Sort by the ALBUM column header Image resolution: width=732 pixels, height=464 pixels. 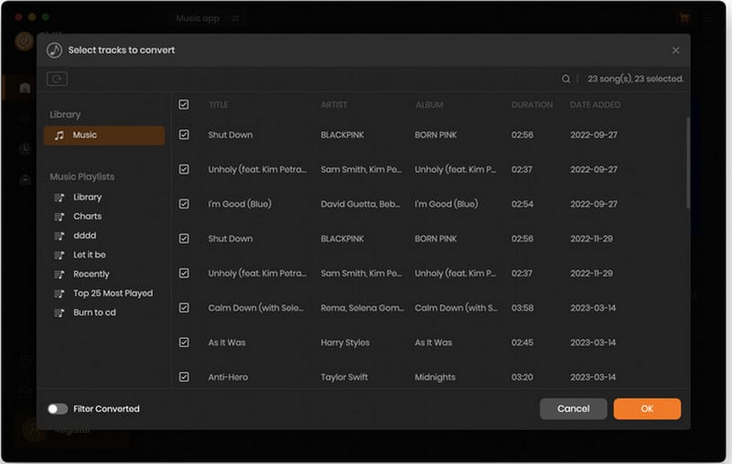coord(429,104)
